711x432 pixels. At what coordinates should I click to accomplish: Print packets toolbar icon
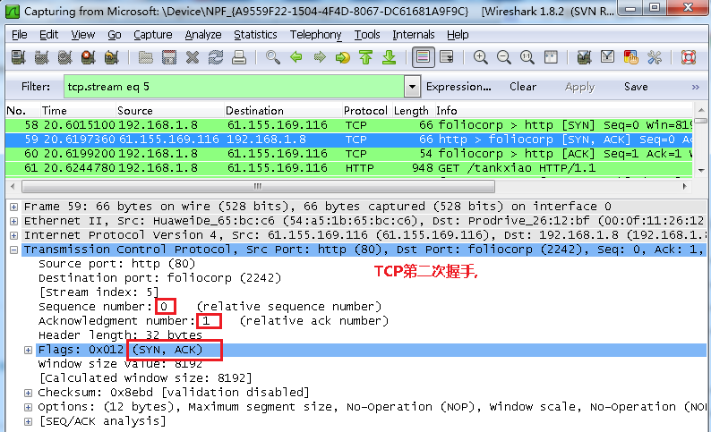coord(239,57)
